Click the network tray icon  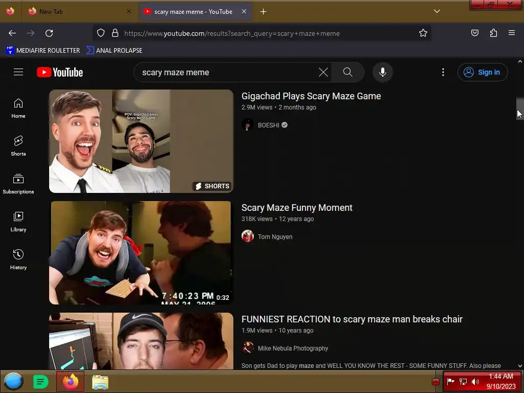[x=463, y=382]
